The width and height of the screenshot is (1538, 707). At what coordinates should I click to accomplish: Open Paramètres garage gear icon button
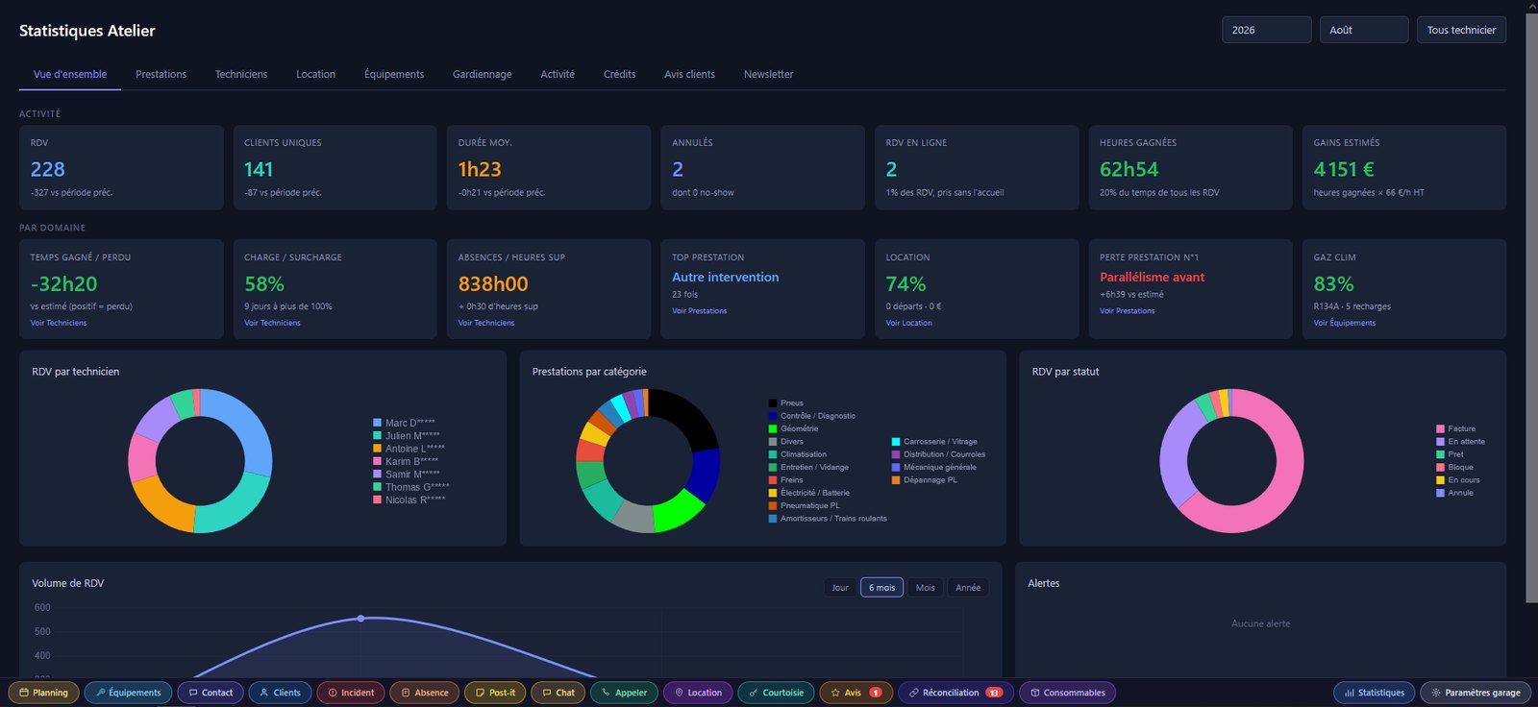click(1476, 693)
